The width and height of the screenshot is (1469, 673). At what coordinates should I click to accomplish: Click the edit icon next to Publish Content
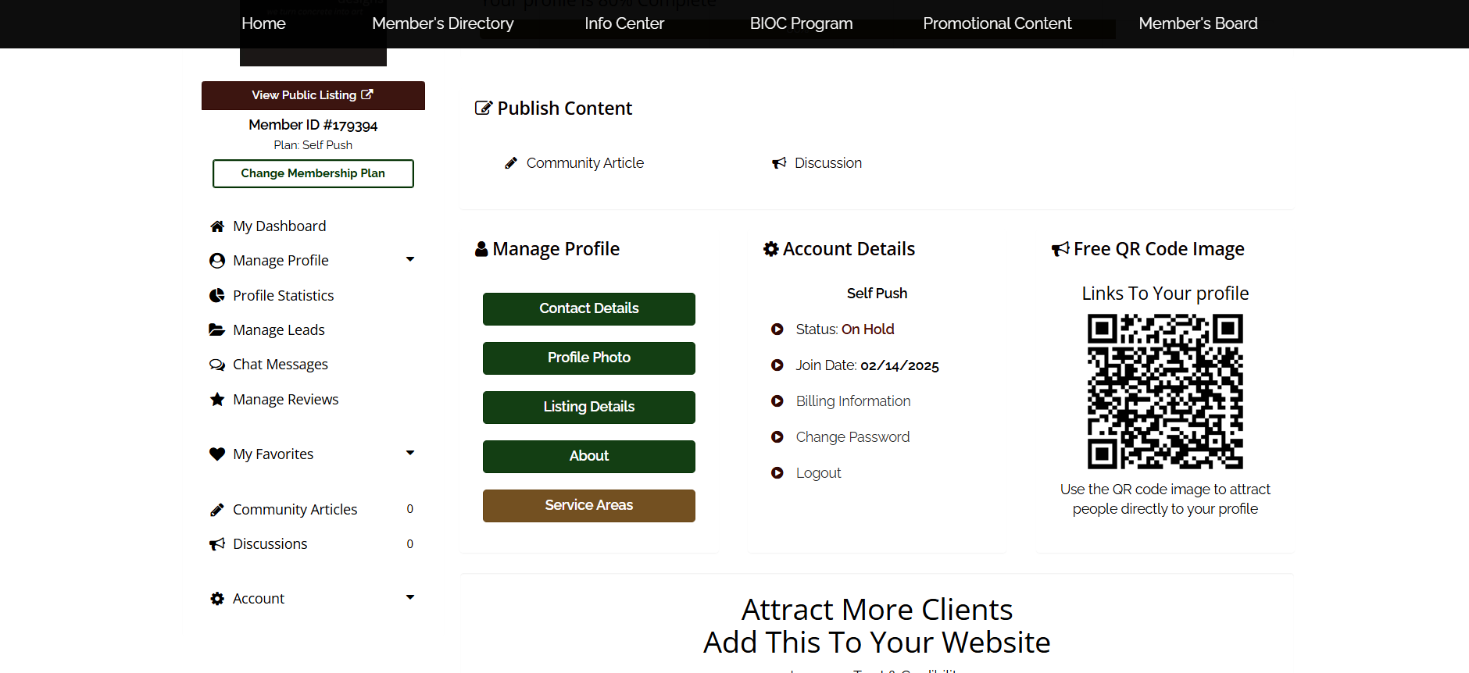tap(484, 109)
